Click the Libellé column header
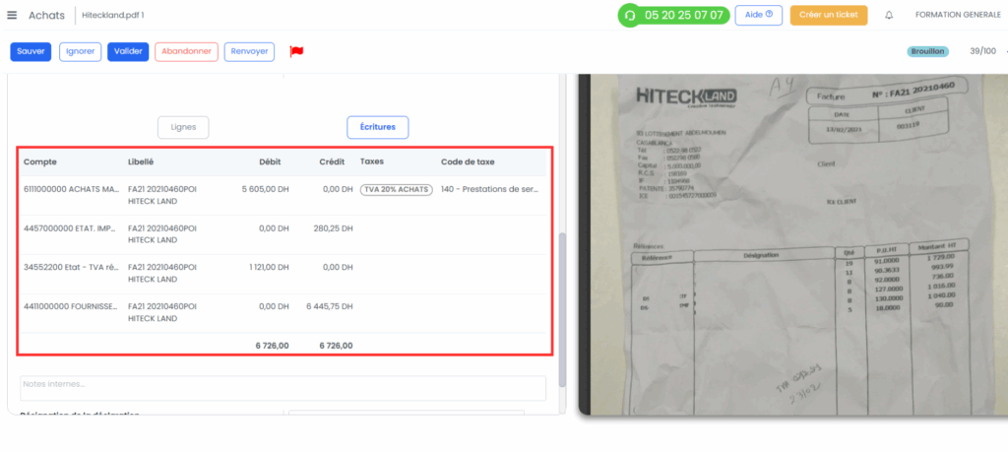The height and width of the screenshot is (452, 1008). [141, 162]
